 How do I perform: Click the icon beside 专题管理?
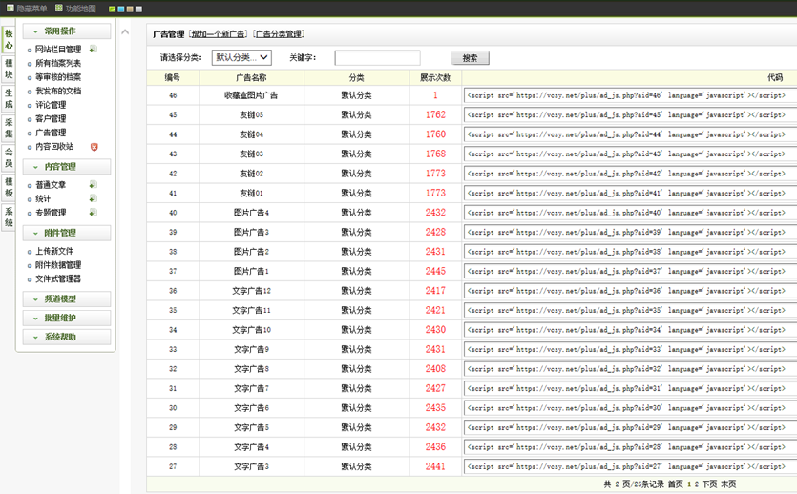94,213
